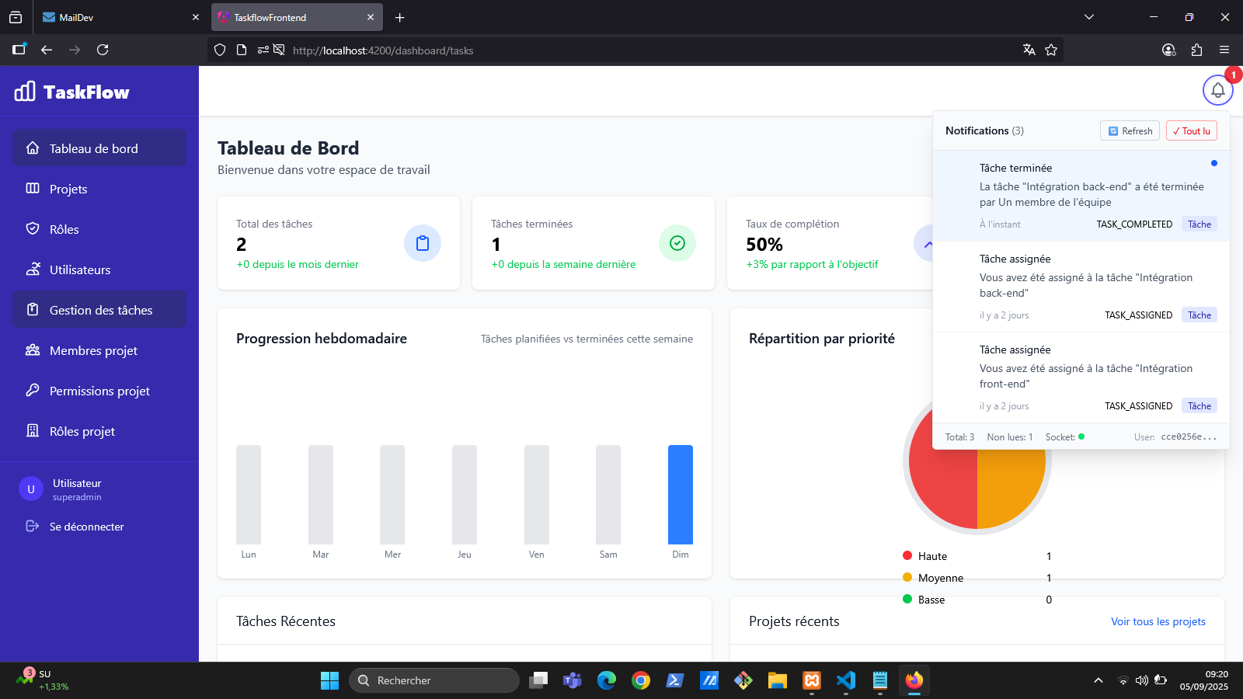Image resolution: width=1243 pixels, height=699 pixels.
Task: Click the browser address bar URL
Action: click(x=383, y=50)
